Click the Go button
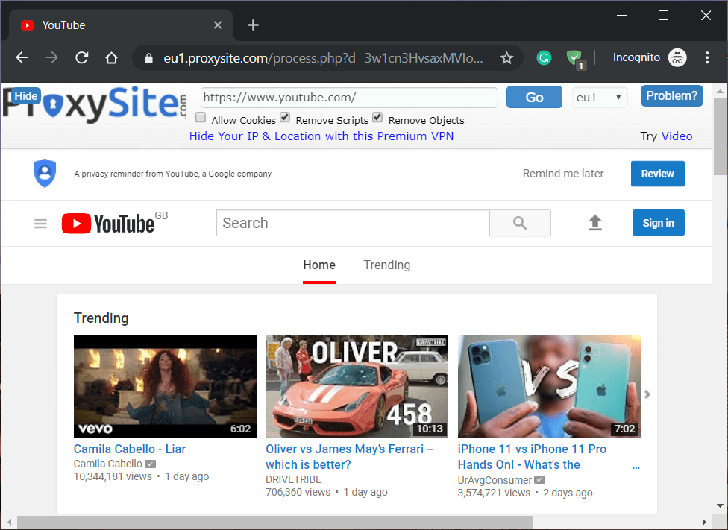This screenshot has width=728, height=530. pyautogui.click(x=534, y=97)
